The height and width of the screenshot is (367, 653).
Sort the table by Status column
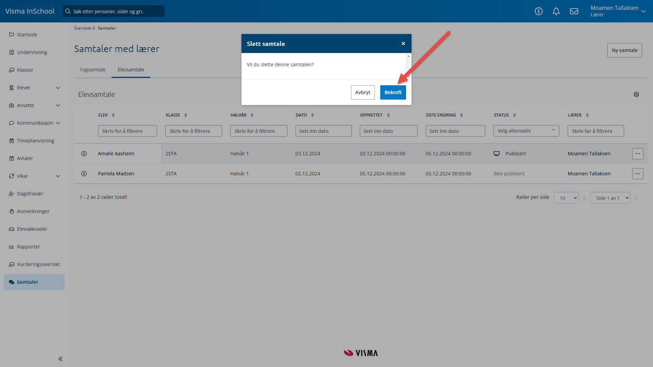click(x=514, y=115)
